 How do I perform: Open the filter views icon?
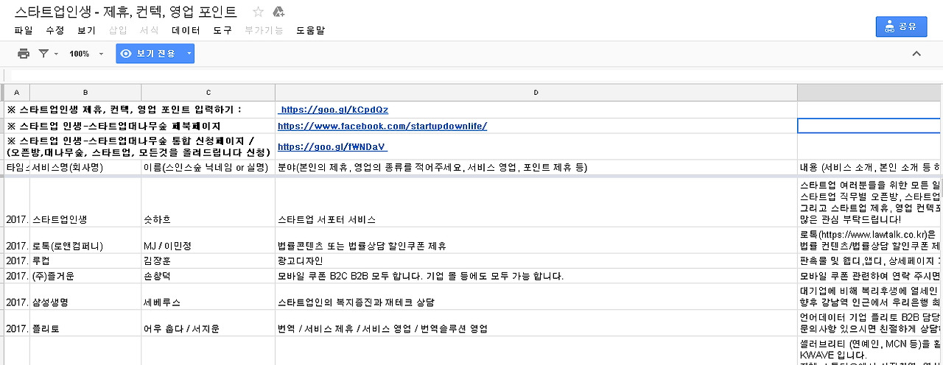pos(43,54)
